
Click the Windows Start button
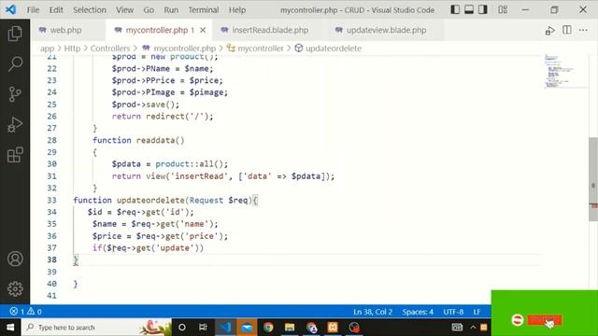(10, 328)
